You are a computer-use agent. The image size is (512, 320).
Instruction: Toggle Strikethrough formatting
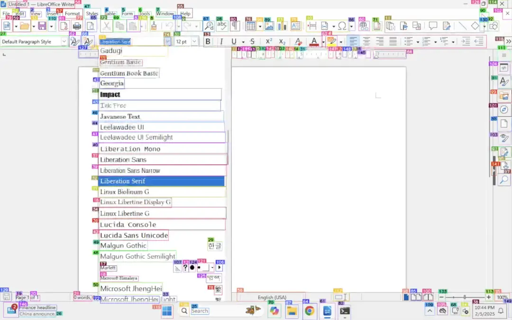pyautogui.click(x=252, y=41)
